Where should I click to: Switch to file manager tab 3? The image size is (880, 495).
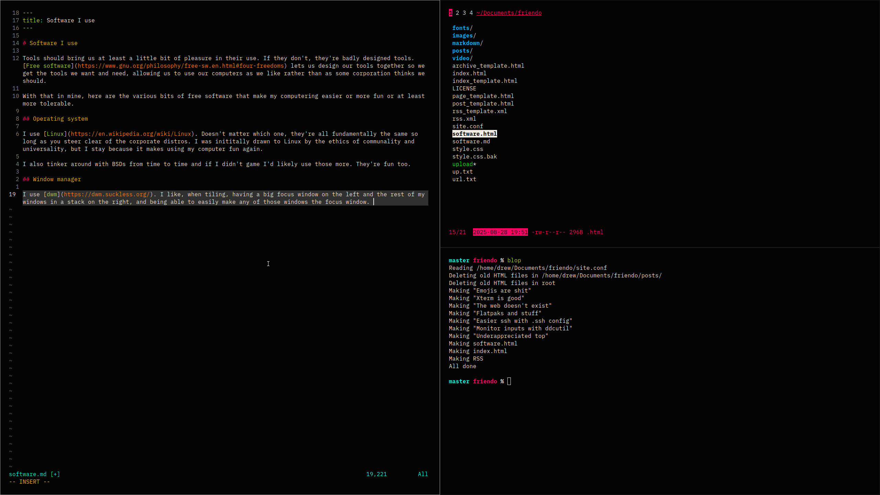pyautogui.click(x=464, y=13)
